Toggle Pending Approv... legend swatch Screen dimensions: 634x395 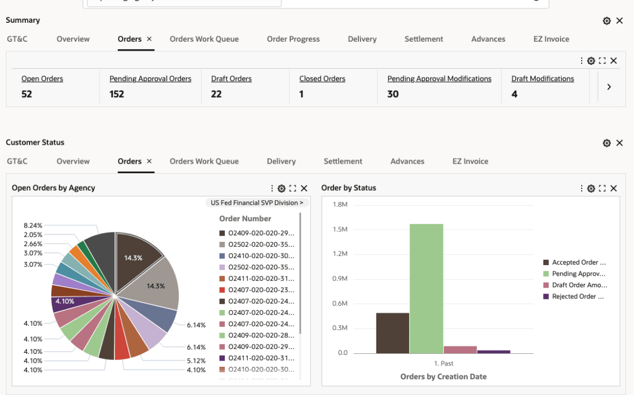click(x=546, y=274)
